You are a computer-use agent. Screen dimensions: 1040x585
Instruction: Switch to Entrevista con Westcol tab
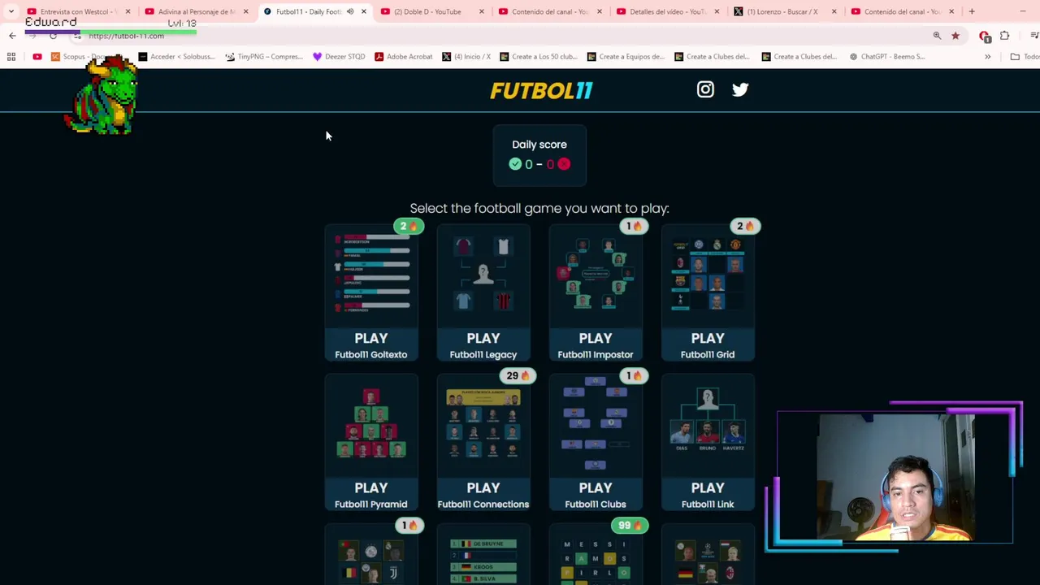point(77,11)
